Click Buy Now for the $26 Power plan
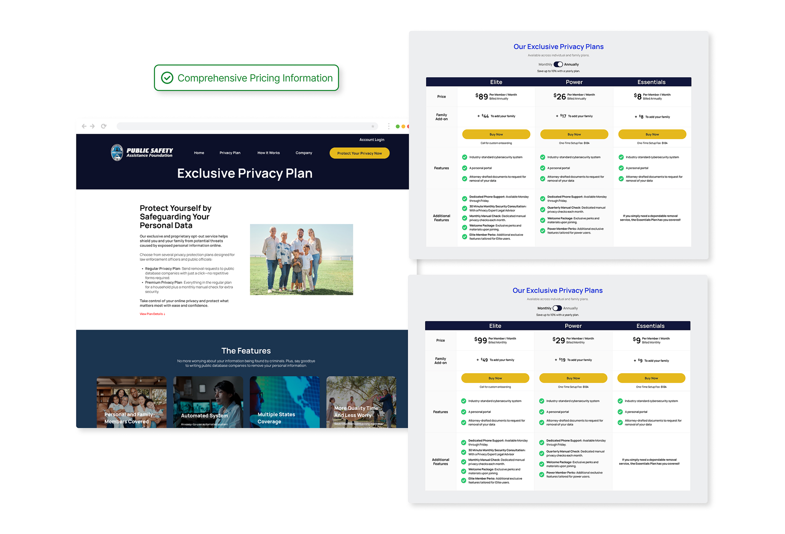 tap(574, 134)
